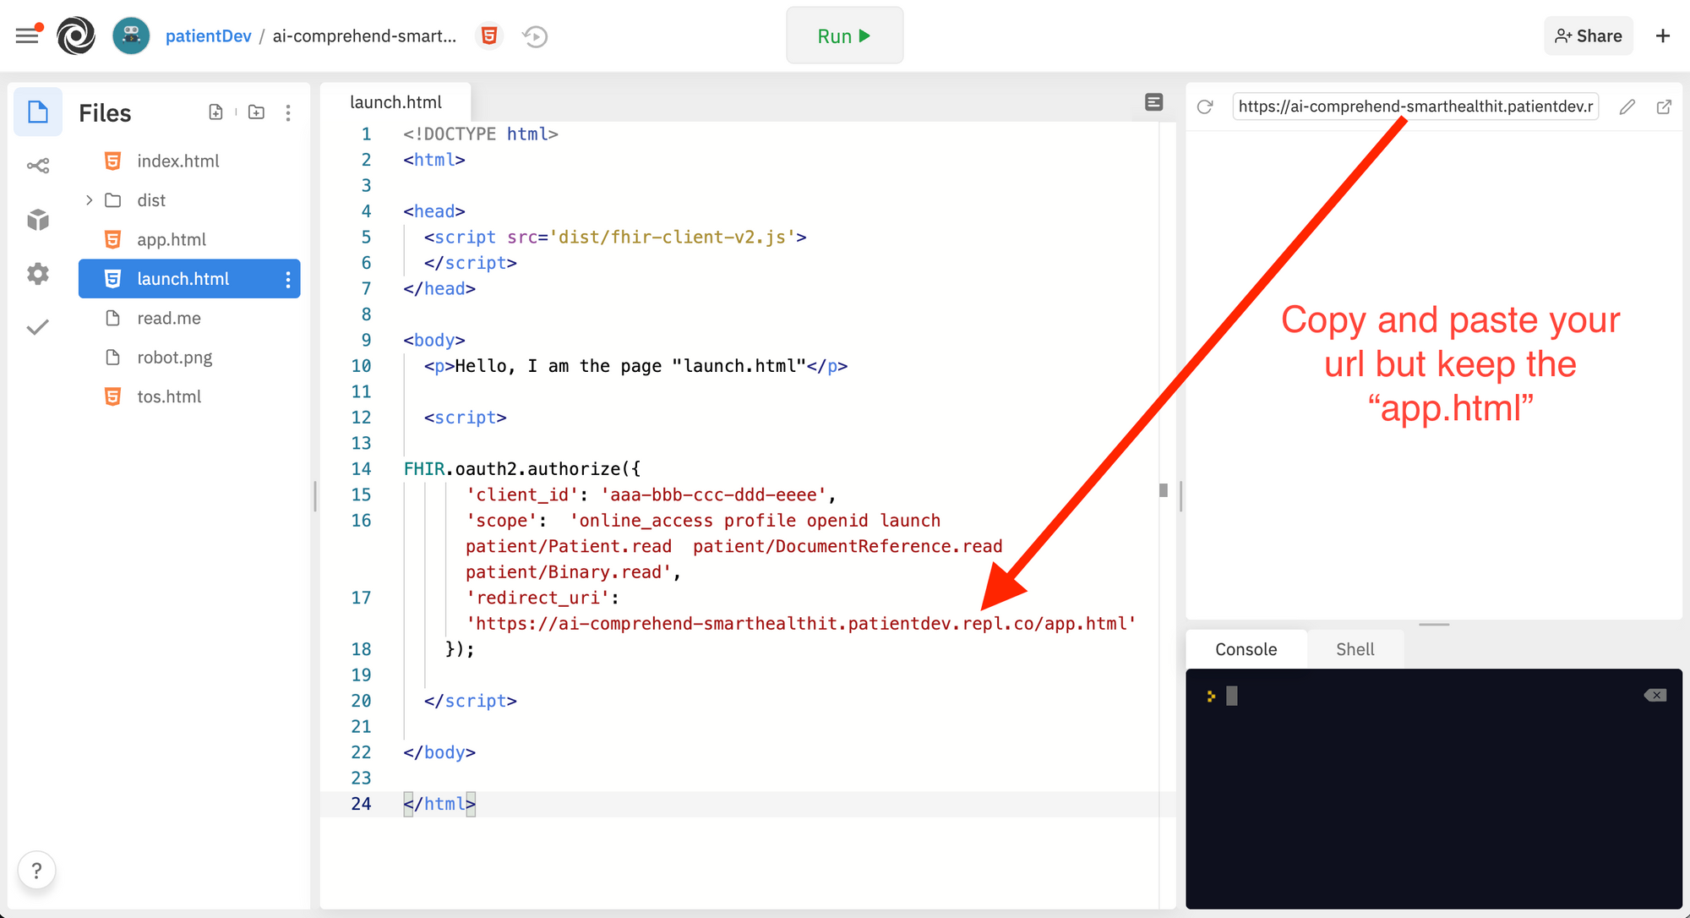Open the Settings gear icon
This screenshot has width=1690, height=918.
[x=38, y=274]
